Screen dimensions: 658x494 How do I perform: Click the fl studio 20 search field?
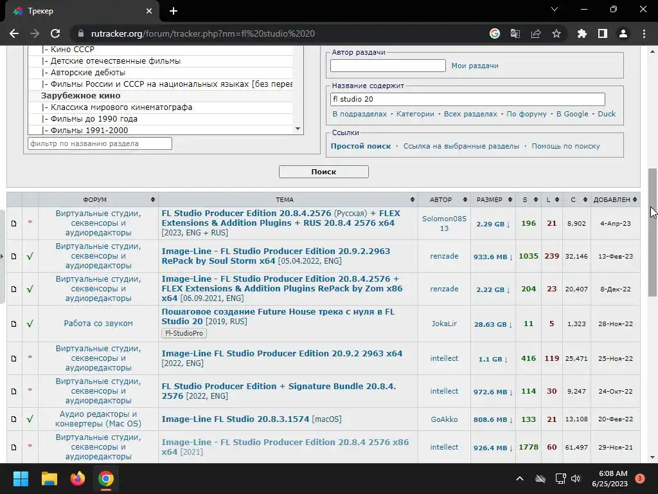pyautogui.click(x=468, y=99)
